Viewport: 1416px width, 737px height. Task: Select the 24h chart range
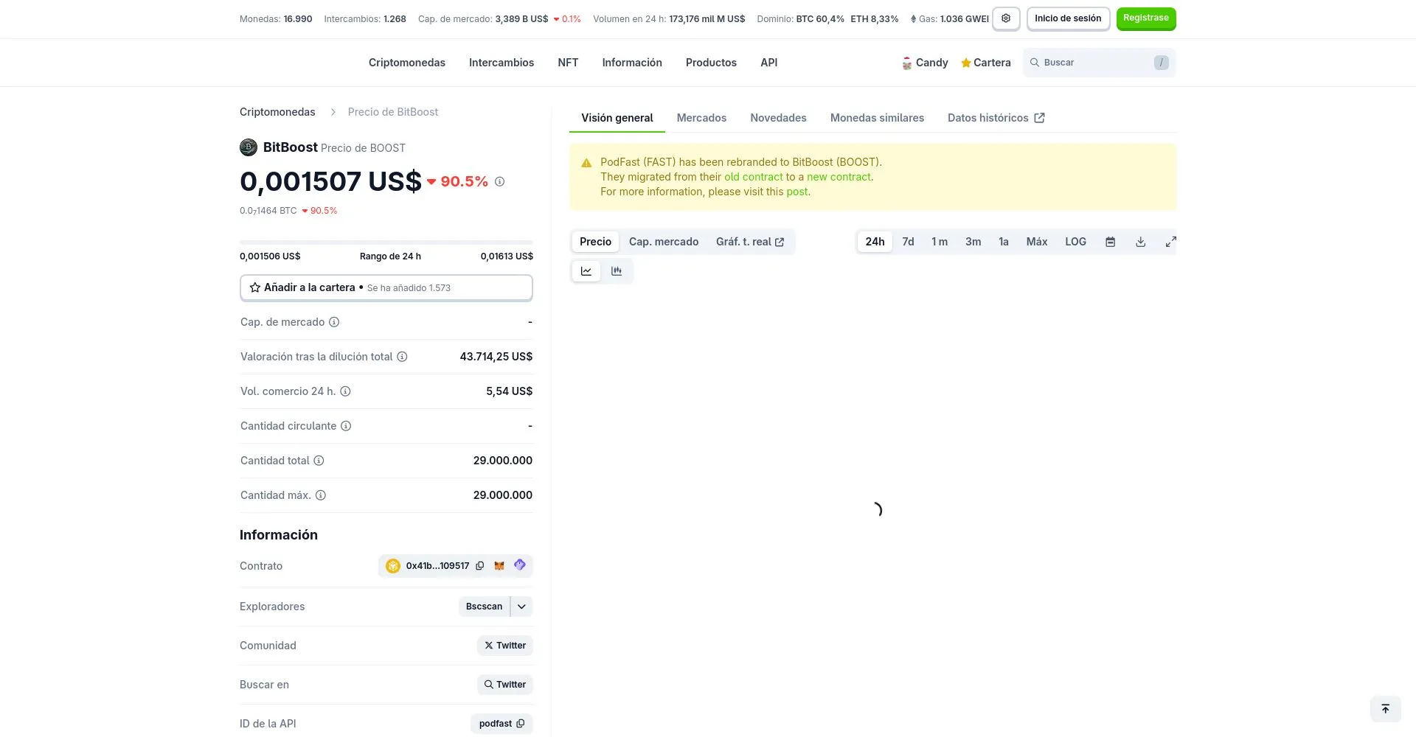pos(875,242)
